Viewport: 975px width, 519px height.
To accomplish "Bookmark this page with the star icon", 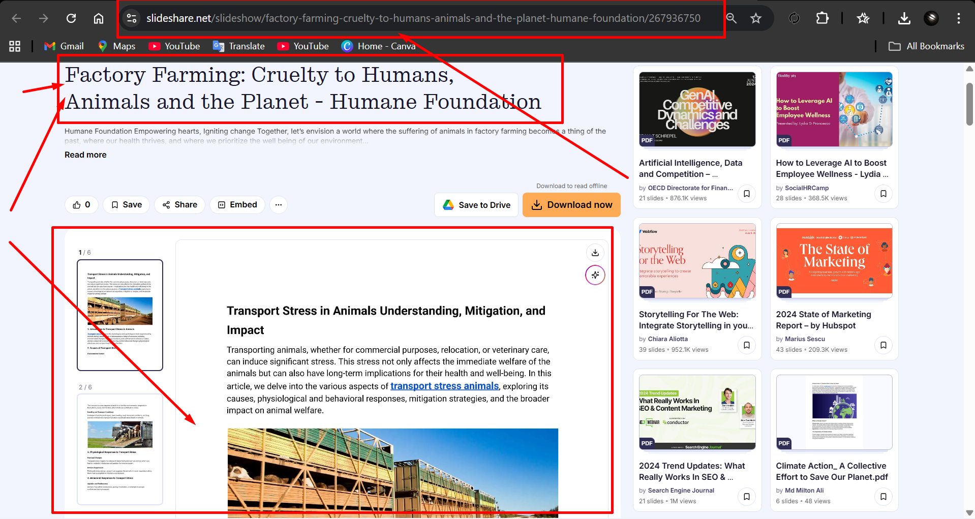I will 756,18.
